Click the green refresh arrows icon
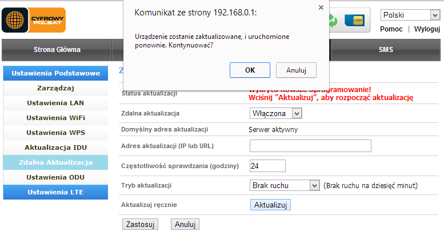This screenshot has height=239, width=444. click(x=333, y=21)
